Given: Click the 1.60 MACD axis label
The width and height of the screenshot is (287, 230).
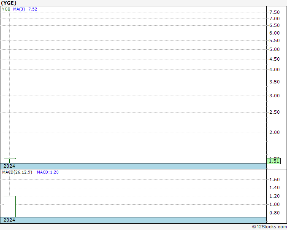Looking at the screenshot, I should [275, 179].
